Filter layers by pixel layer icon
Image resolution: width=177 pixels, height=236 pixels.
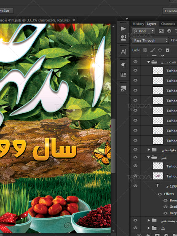pyautogui.click(x=161, y=31)
